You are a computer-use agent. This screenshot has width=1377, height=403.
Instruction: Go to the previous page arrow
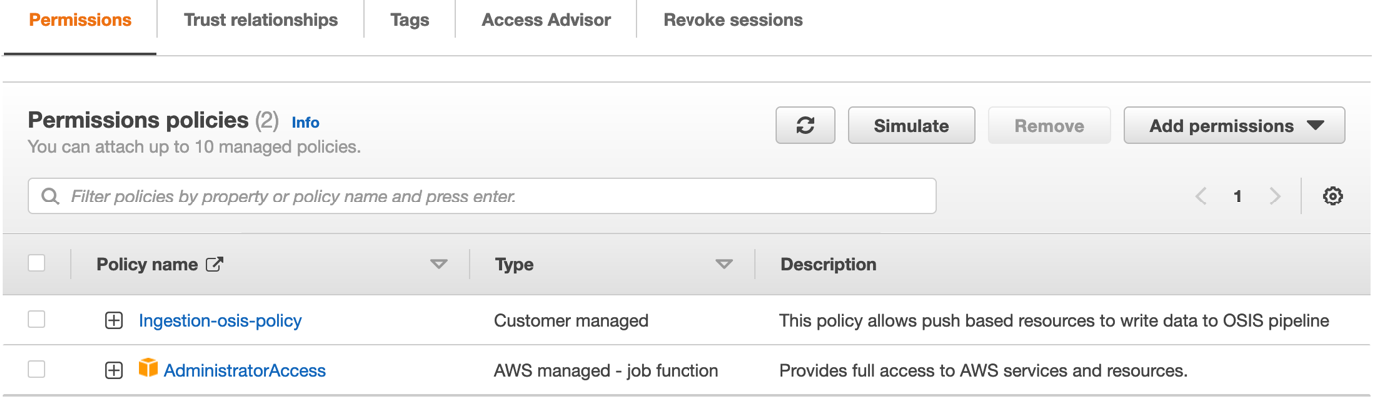(x=1201, y=197)
